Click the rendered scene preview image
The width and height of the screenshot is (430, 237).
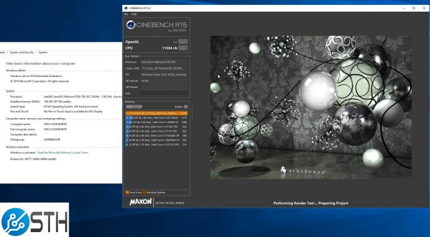[x=311, y=107]
